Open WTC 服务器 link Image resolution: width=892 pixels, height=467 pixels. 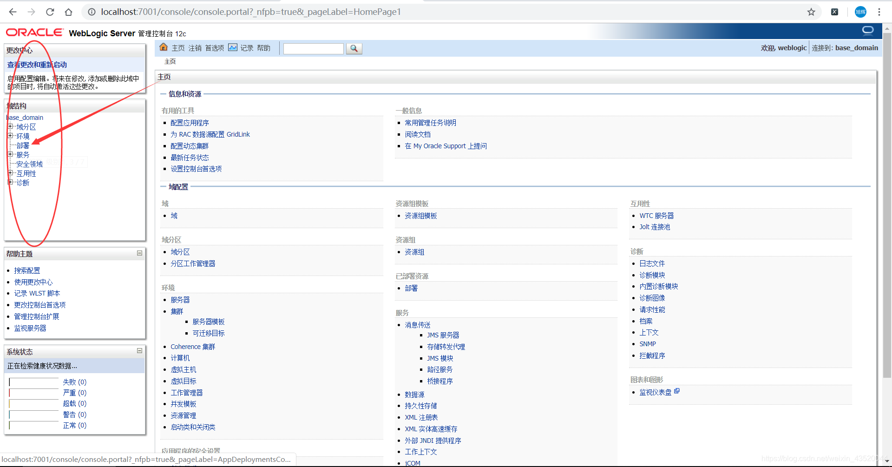point(656,216)
